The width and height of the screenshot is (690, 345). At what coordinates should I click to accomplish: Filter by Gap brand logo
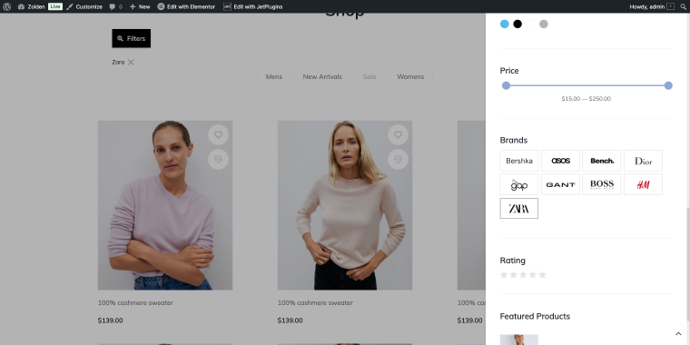[x=518, y=184]
